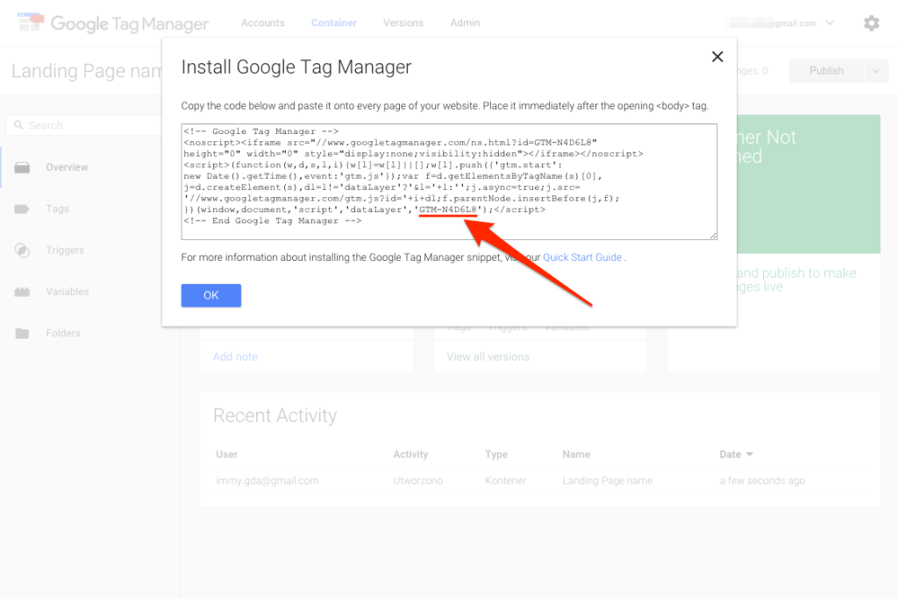Screen dimensions: 898x599
Task: Click the Date column header
Action: pos(731,455)
